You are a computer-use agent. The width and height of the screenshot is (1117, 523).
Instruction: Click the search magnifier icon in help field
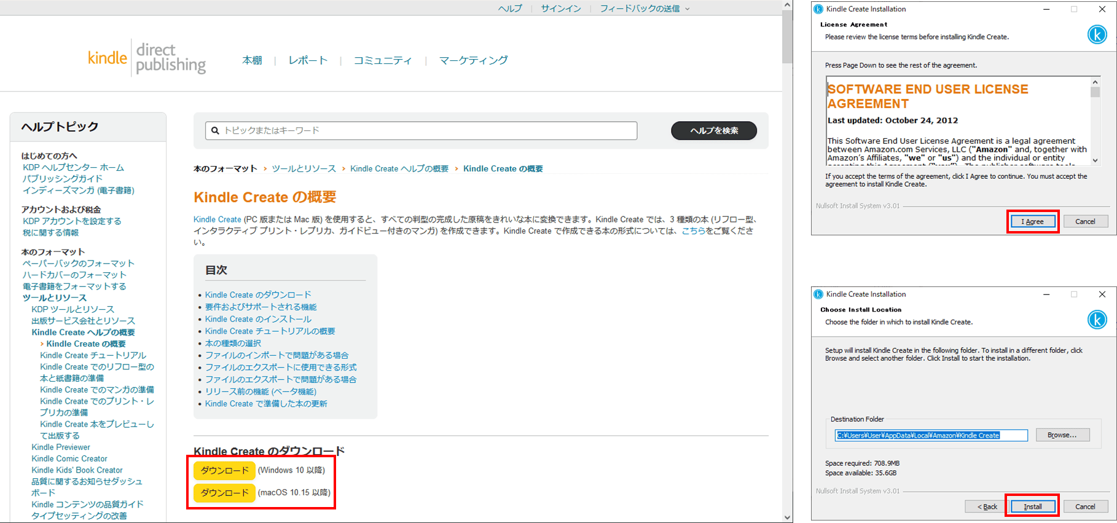coord(215,130)
